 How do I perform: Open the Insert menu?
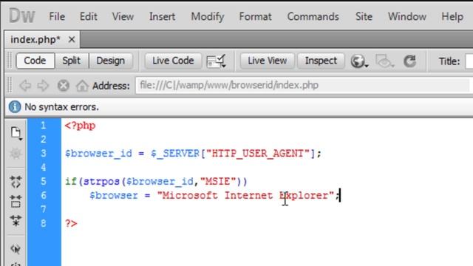tap(162, 16)
